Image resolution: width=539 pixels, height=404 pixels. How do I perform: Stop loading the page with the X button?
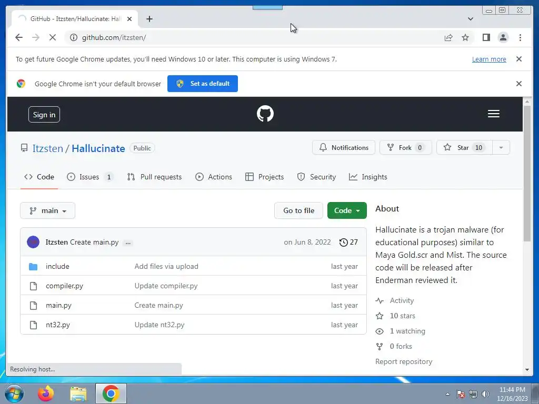[53, 37]
